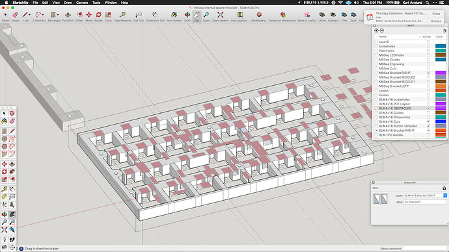The width and height of the screenshot is (449, 252).
Task: Add a new layer with plus icon
Action: point(376,31)
